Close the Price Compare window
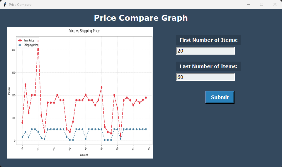 pyautogui.click(x=275, y=4)
